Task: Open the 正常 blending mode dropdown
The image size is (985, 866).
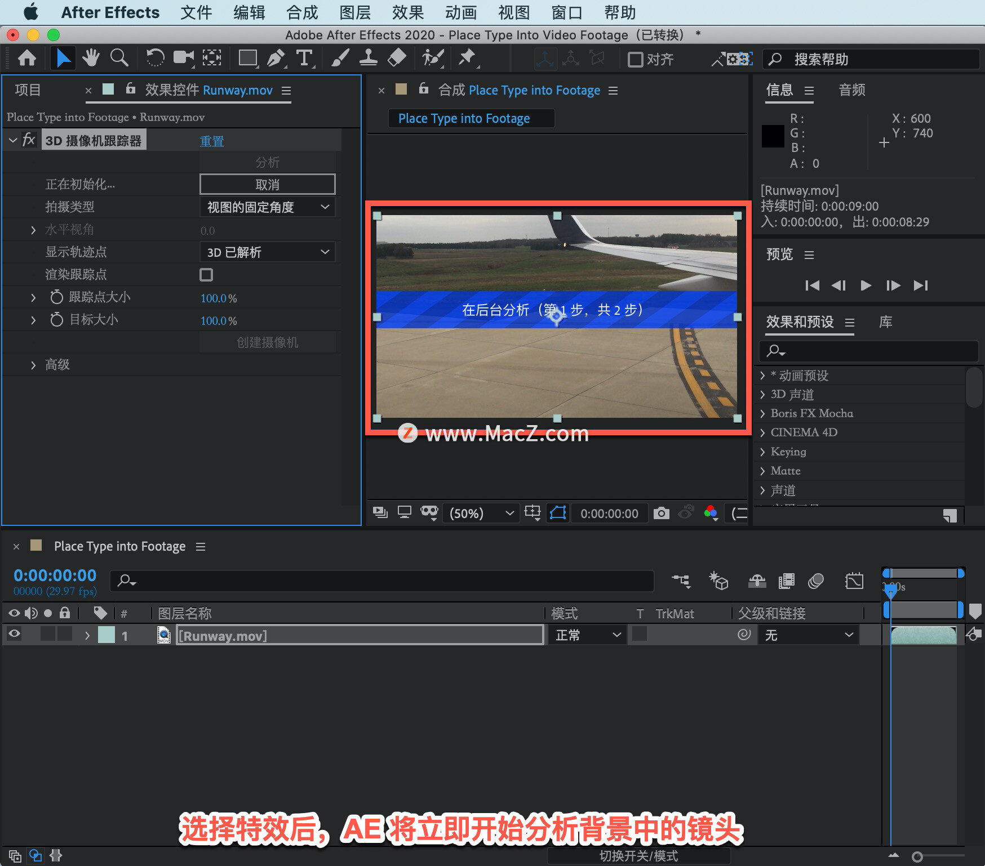Action: (x=587, y=635)
